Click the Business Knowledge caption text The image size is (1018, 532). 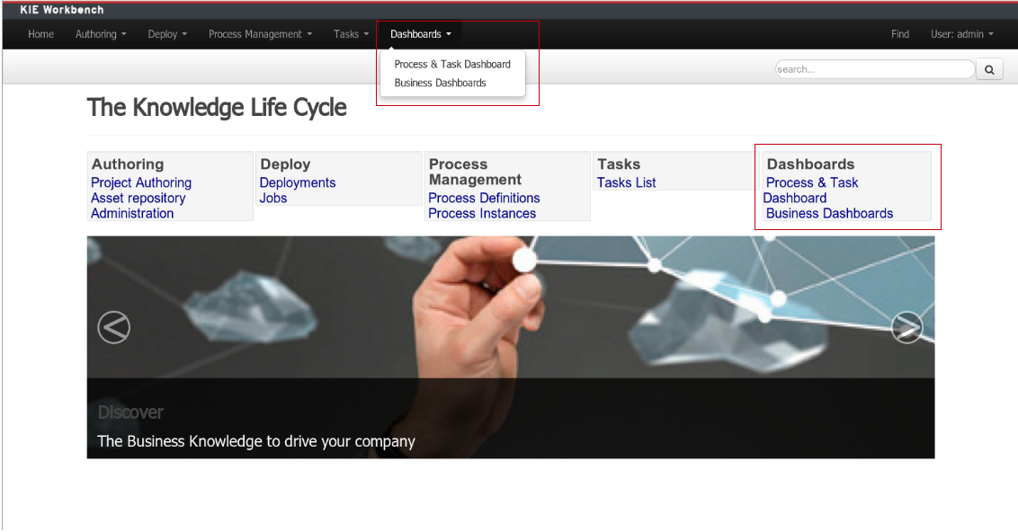[256, 441]
